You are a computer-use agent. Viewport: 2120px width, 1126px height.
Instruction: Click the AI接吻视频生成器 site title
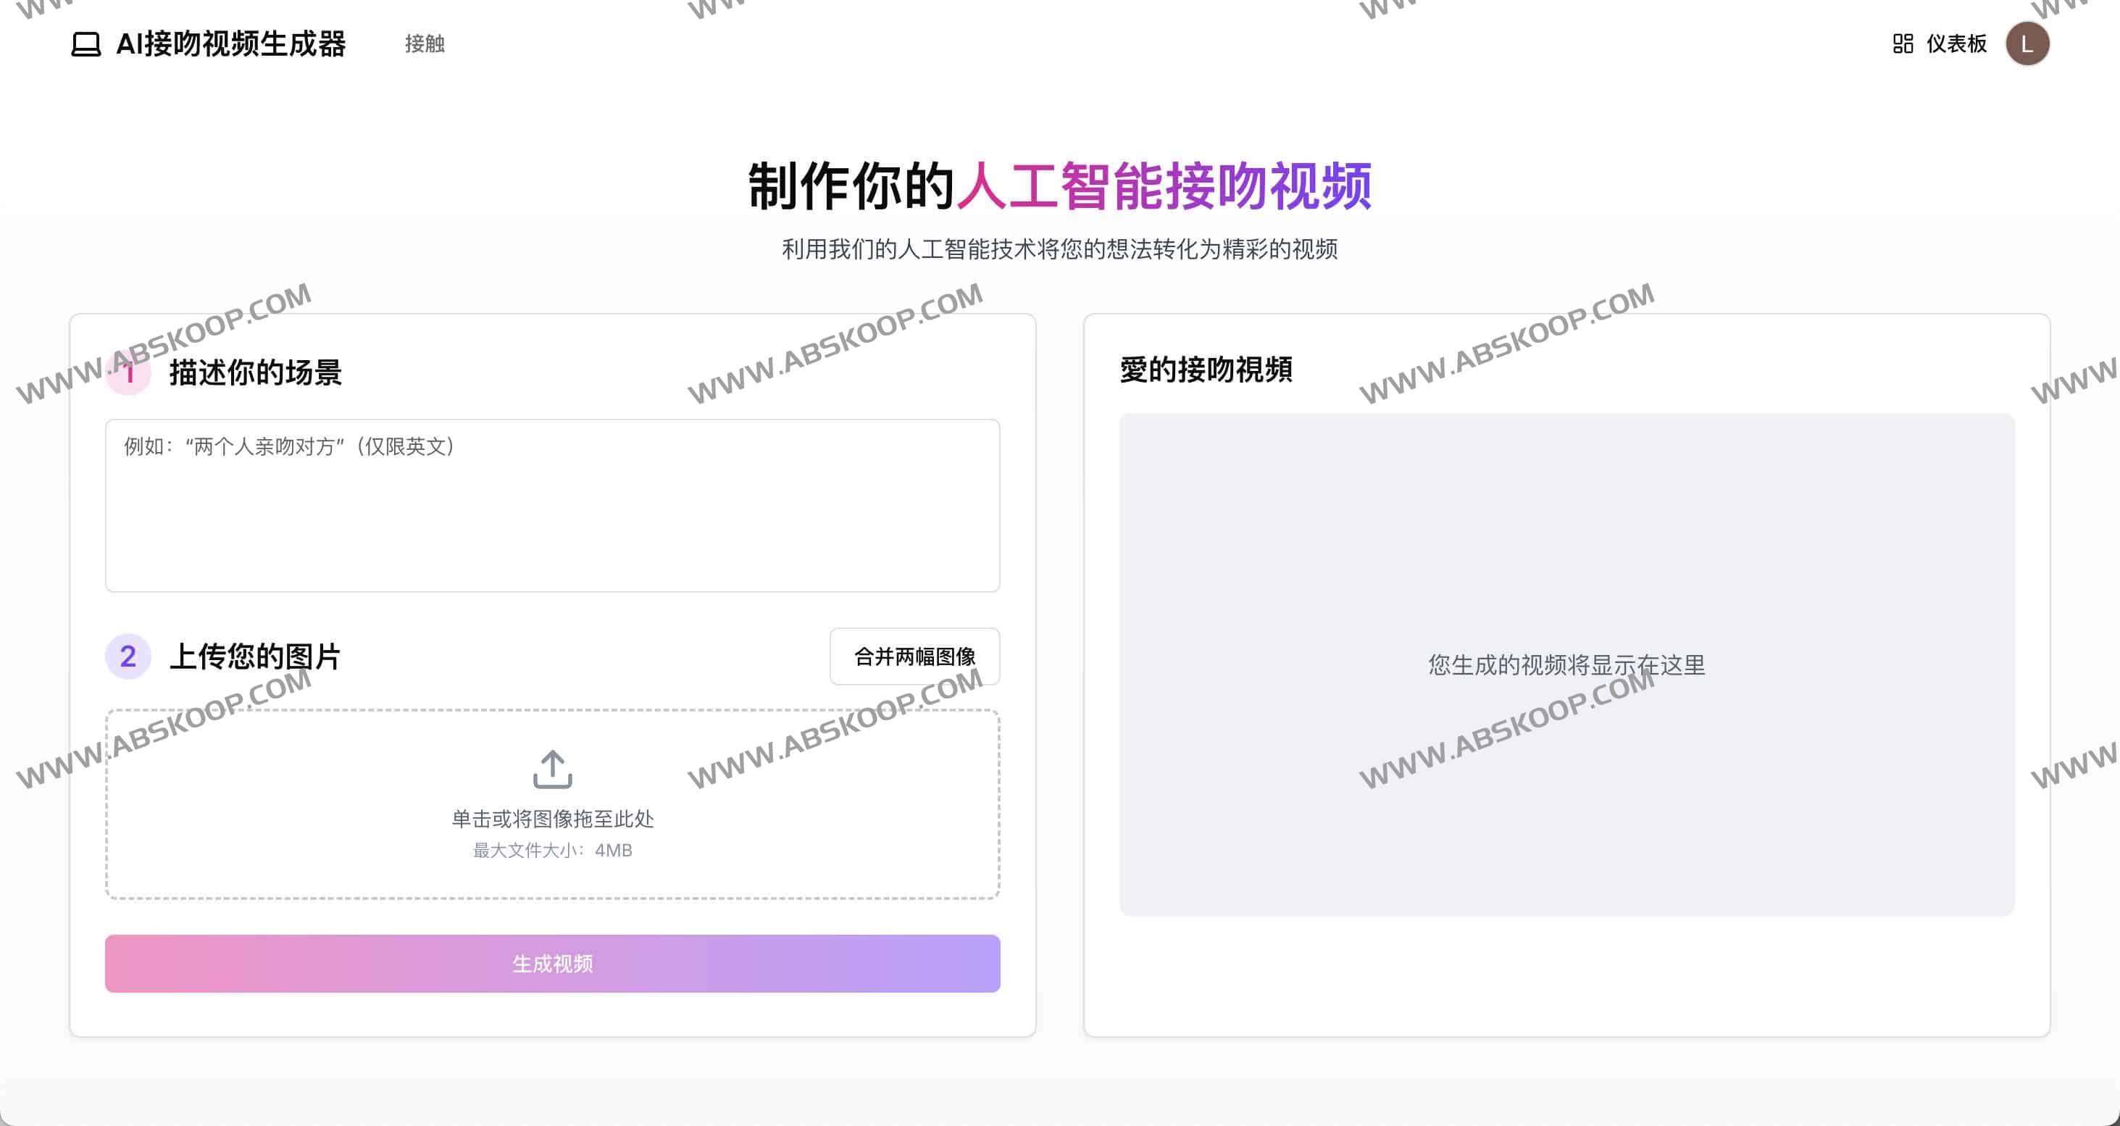tap(230, 43)
